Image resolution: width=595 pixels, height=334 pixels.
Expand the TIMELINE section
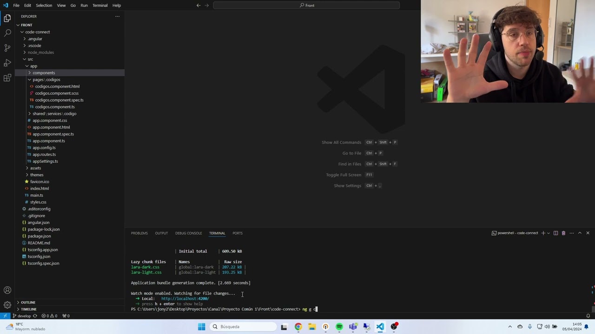70,309
